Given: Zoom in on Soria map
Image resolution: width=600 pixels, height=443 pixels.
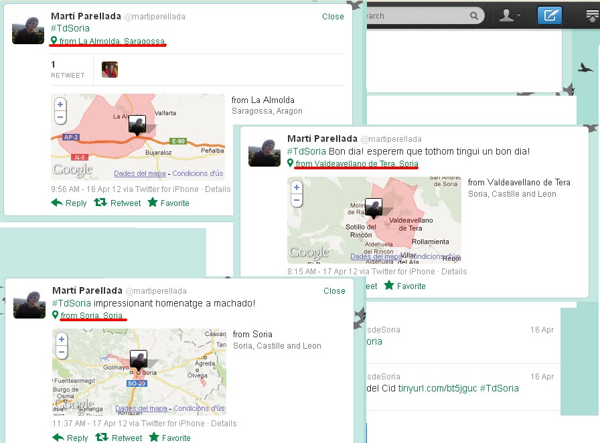Looking at the screenshot, I should pos(62,339).
